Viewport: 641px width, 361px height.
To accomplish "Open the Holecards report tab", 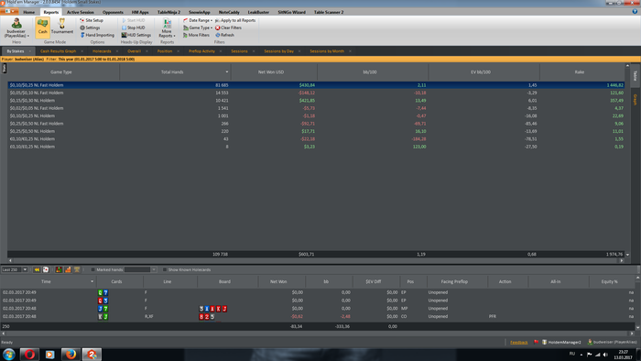I will click(102, 51).
